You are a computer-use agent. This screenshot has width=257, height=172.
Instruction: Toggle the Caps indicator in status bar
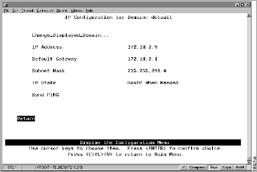227,167
